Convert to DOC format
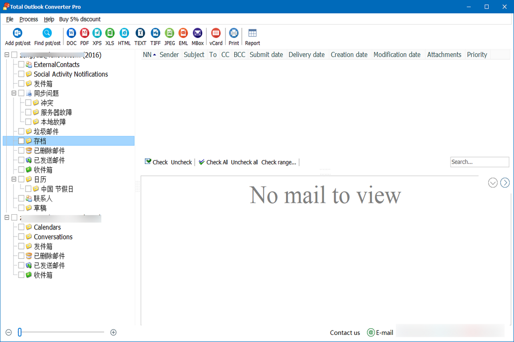 point(71,33)
